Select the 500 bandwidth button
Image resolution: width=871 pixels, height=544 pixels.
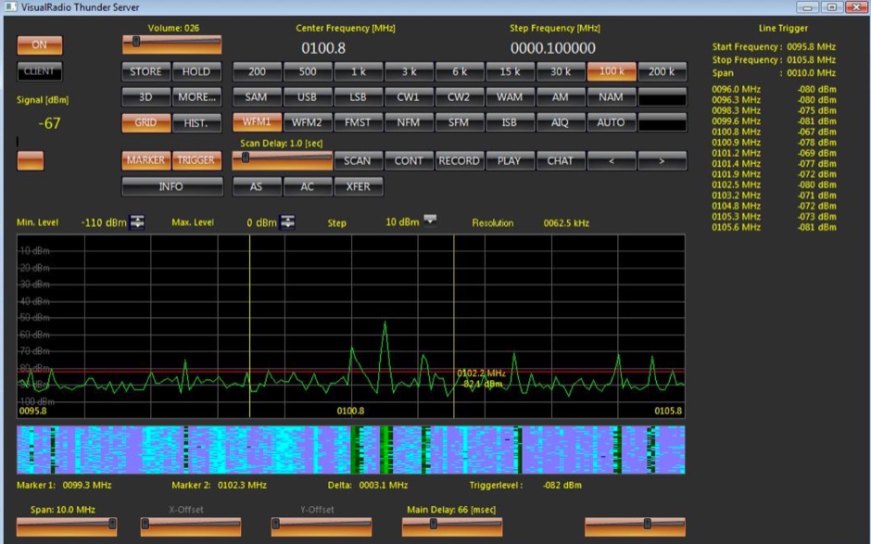308,71
